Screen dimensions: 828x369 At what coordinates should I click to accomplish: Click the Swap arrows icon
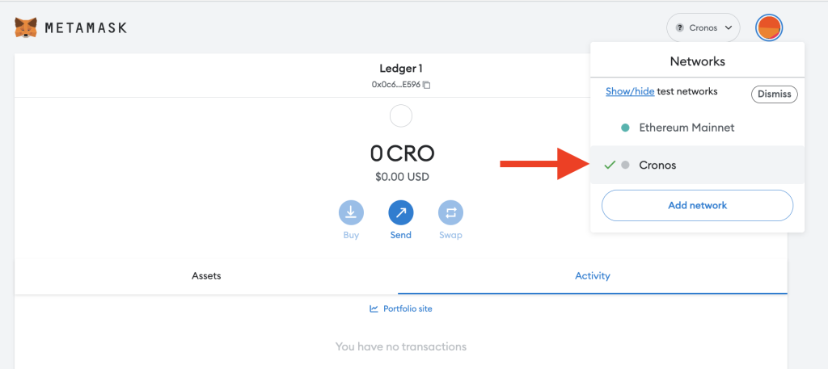tap(450, 212)
